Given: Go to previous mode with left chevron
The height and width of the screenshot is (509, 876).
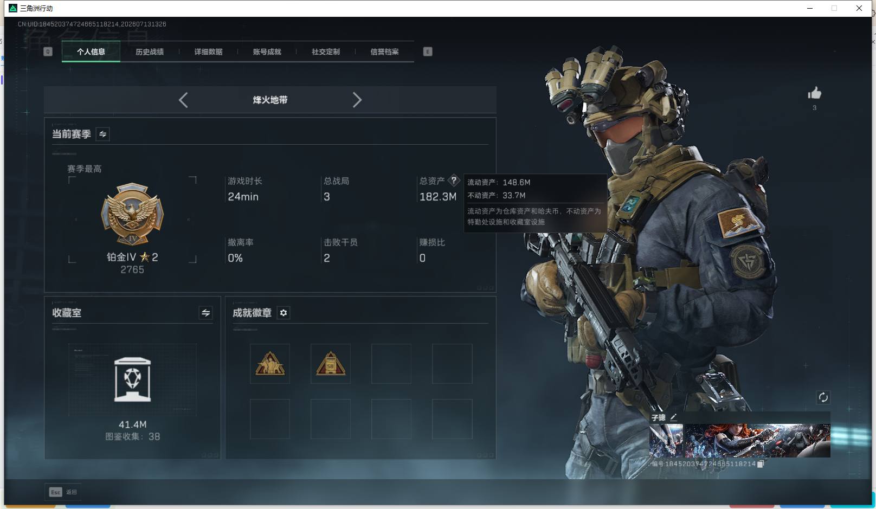Looking at the screenshot, I should click(183, 100).
